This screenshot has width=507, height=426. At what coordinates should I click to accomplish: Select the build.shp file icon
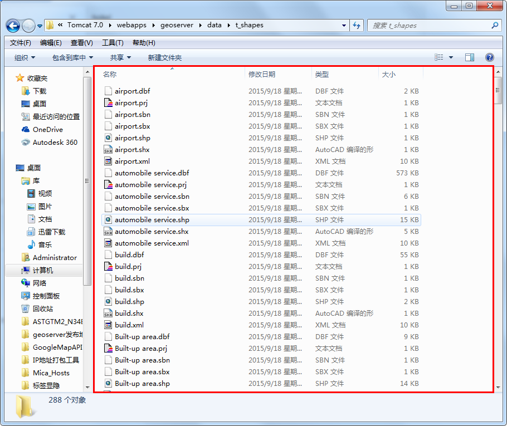tap(108, 302)
